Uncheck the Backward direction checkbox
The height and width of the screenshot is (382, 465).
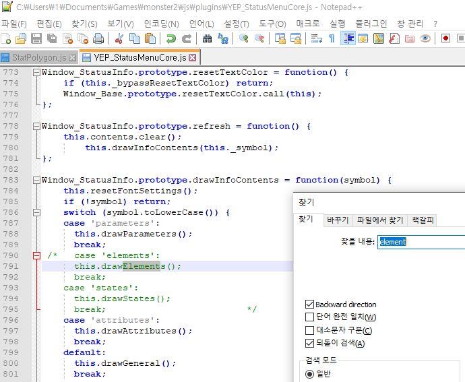click(309, 305)
